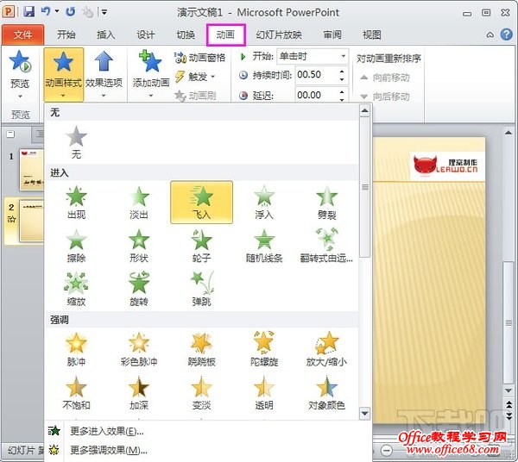Viewport: 518px width, 462px height.
Task: Select the 翻转式由远 effect
Action: pos(326,246)
